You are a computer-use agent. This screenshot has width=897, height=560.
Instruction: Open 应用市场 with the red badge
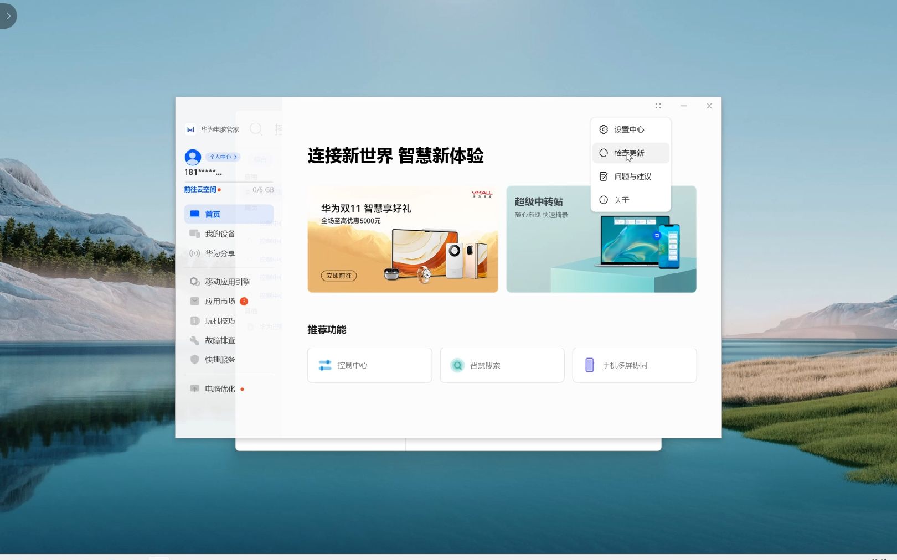[229, 301]
